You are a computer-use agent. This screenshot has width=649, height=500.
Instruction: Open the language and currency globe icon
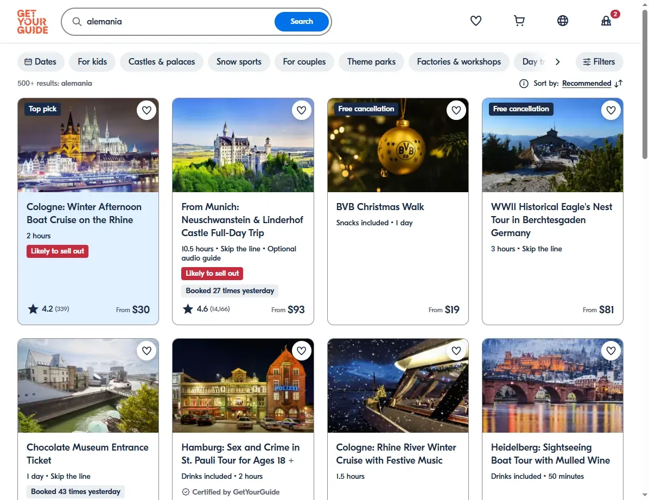(563, 21)
